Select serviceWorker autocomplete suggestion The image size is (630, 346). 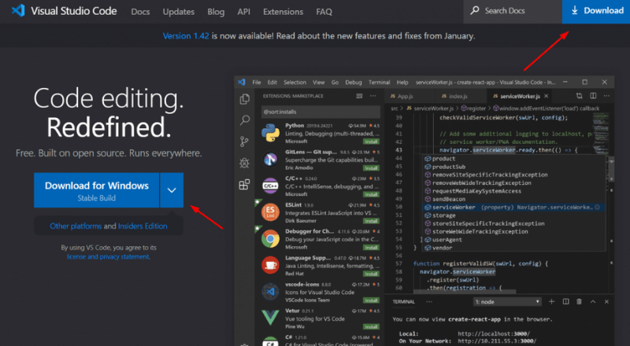[x=514, y=208]
